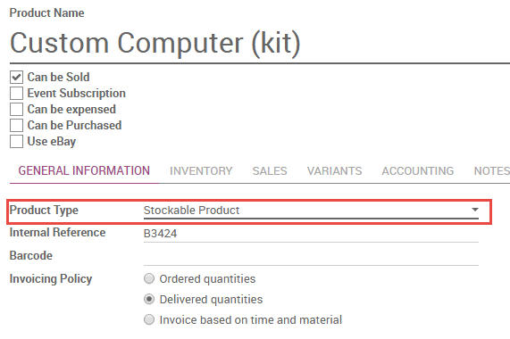The image size is (510, 339).
Task: Choose the Delivered quantities radio button
Action: 149,299
